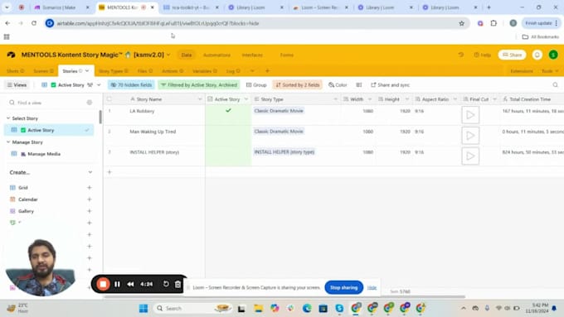This screenshot has width=564, height=317.
Task: Open the Forms tab
Action: point(287,55)
